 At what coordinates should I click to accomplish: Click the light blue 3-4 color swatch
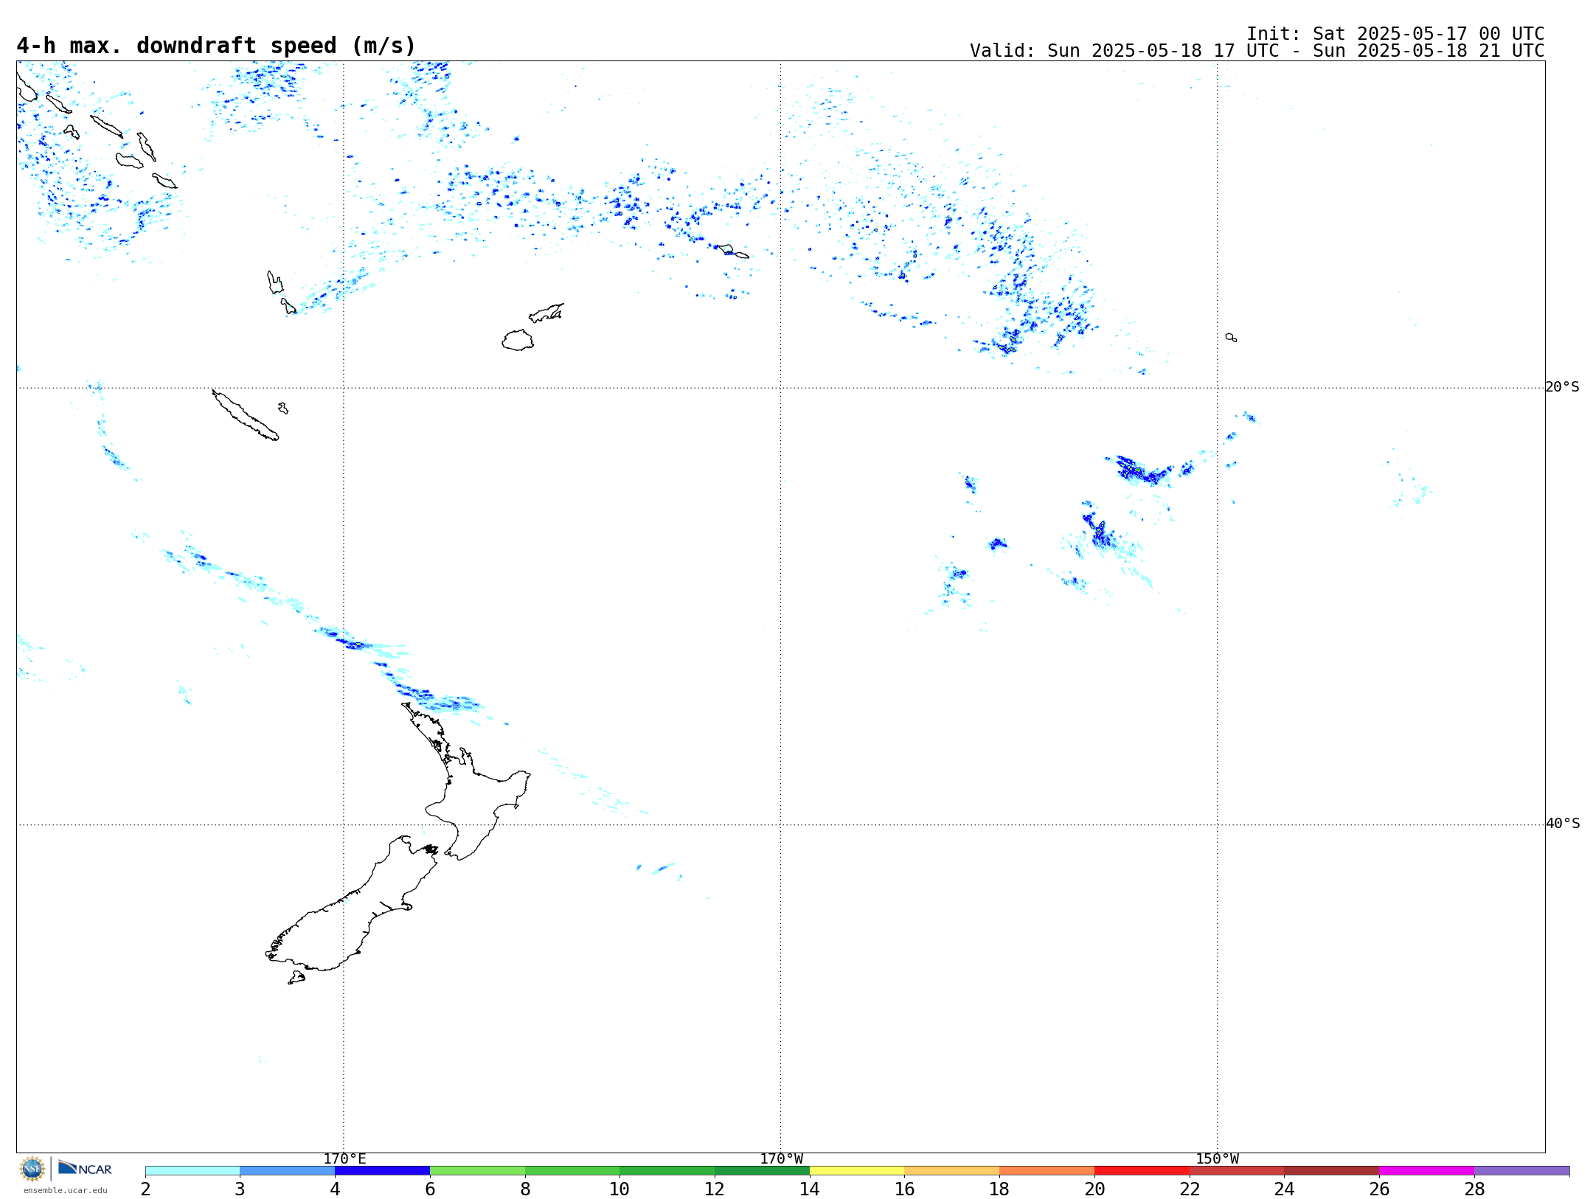(288, 1171)
